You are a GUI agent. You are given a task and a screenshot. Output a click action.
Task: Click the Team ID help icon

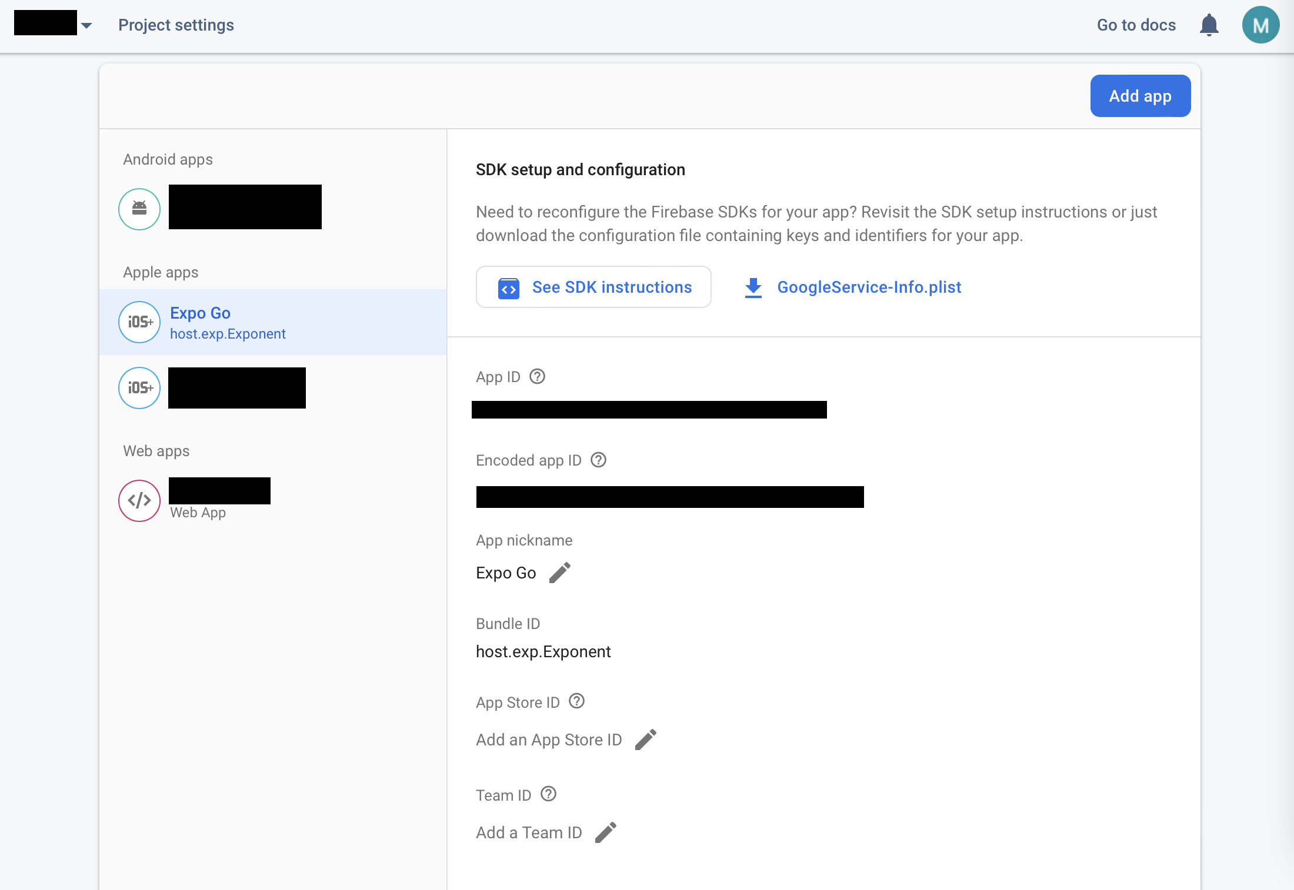coord(549,794)
